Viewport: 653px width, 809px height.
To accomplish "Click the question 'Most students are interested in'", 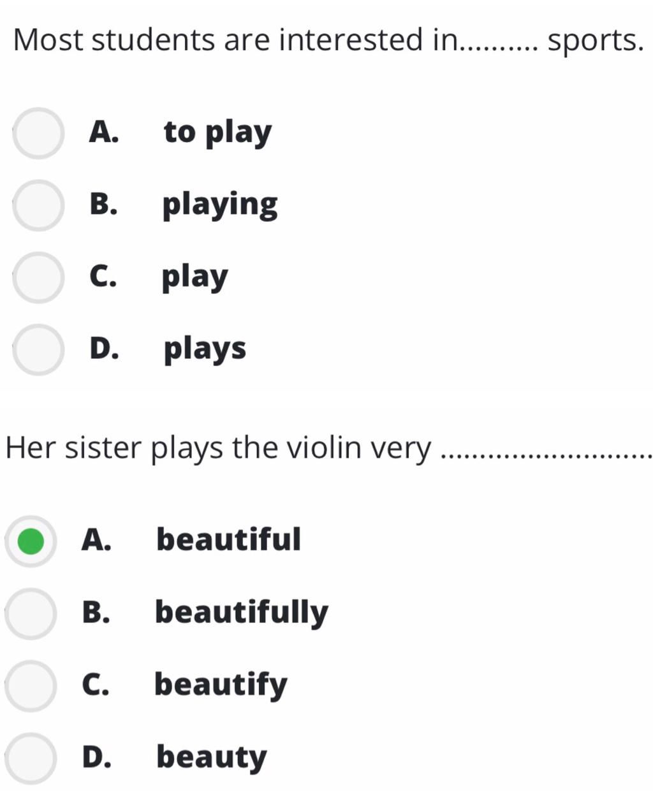I will tap(236, 40).
